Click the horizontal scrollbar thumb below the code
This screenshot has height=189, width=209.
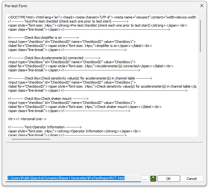[31, 139]
